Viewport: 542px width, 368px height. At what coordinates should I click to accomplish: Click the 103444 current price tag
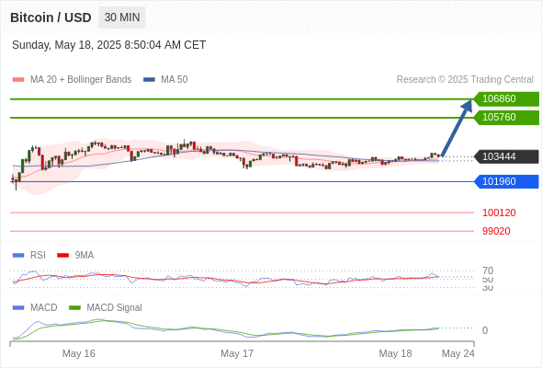point(506,156)
